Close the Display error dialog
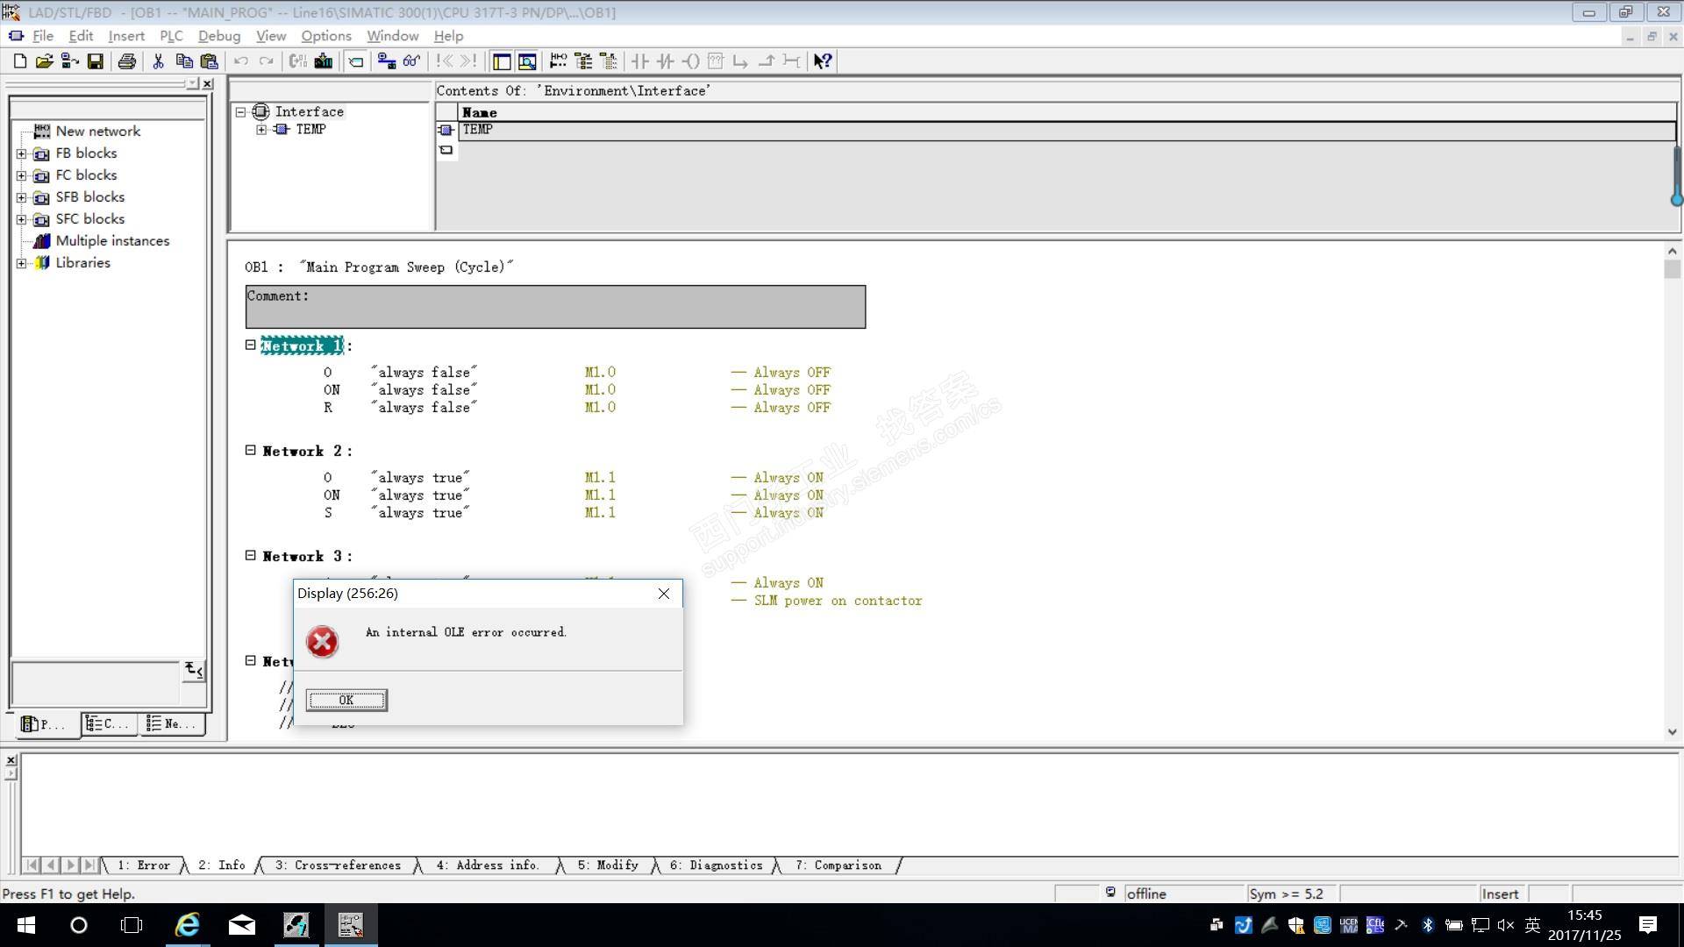 point(664,594)
